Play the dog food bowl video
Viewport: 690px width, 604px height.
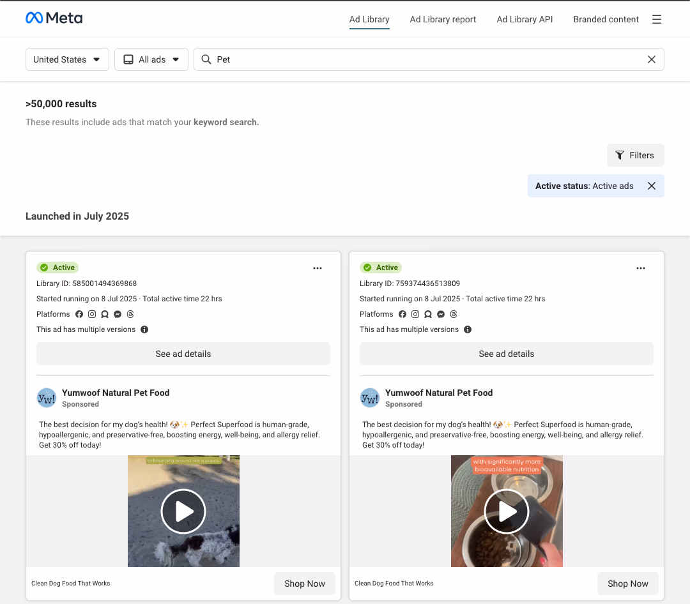(507, 511)
